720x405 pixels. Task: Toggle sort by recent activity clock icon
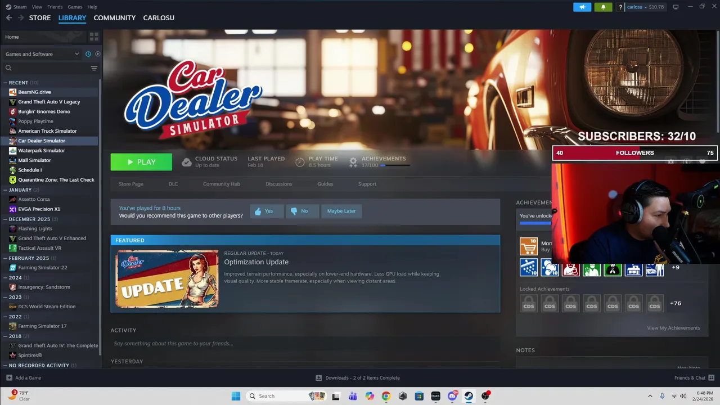(88, 54)
